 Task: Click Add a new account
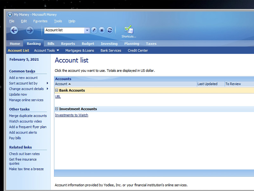point(23,78)
